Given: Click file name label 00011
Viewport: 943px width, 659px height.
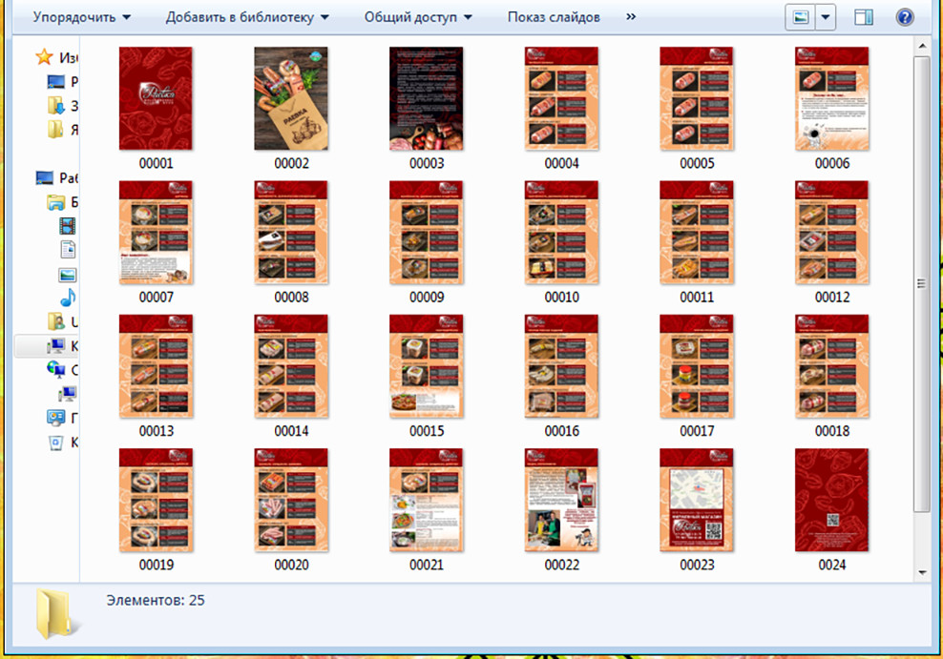Looking at the screenshot, I should click(x=697, y=298).
